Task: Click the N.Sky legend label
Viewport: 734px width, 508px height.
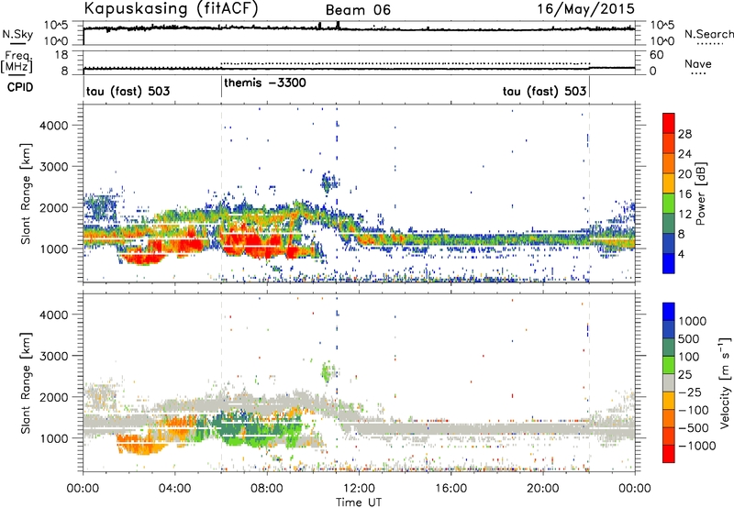Action: [17, 34]
